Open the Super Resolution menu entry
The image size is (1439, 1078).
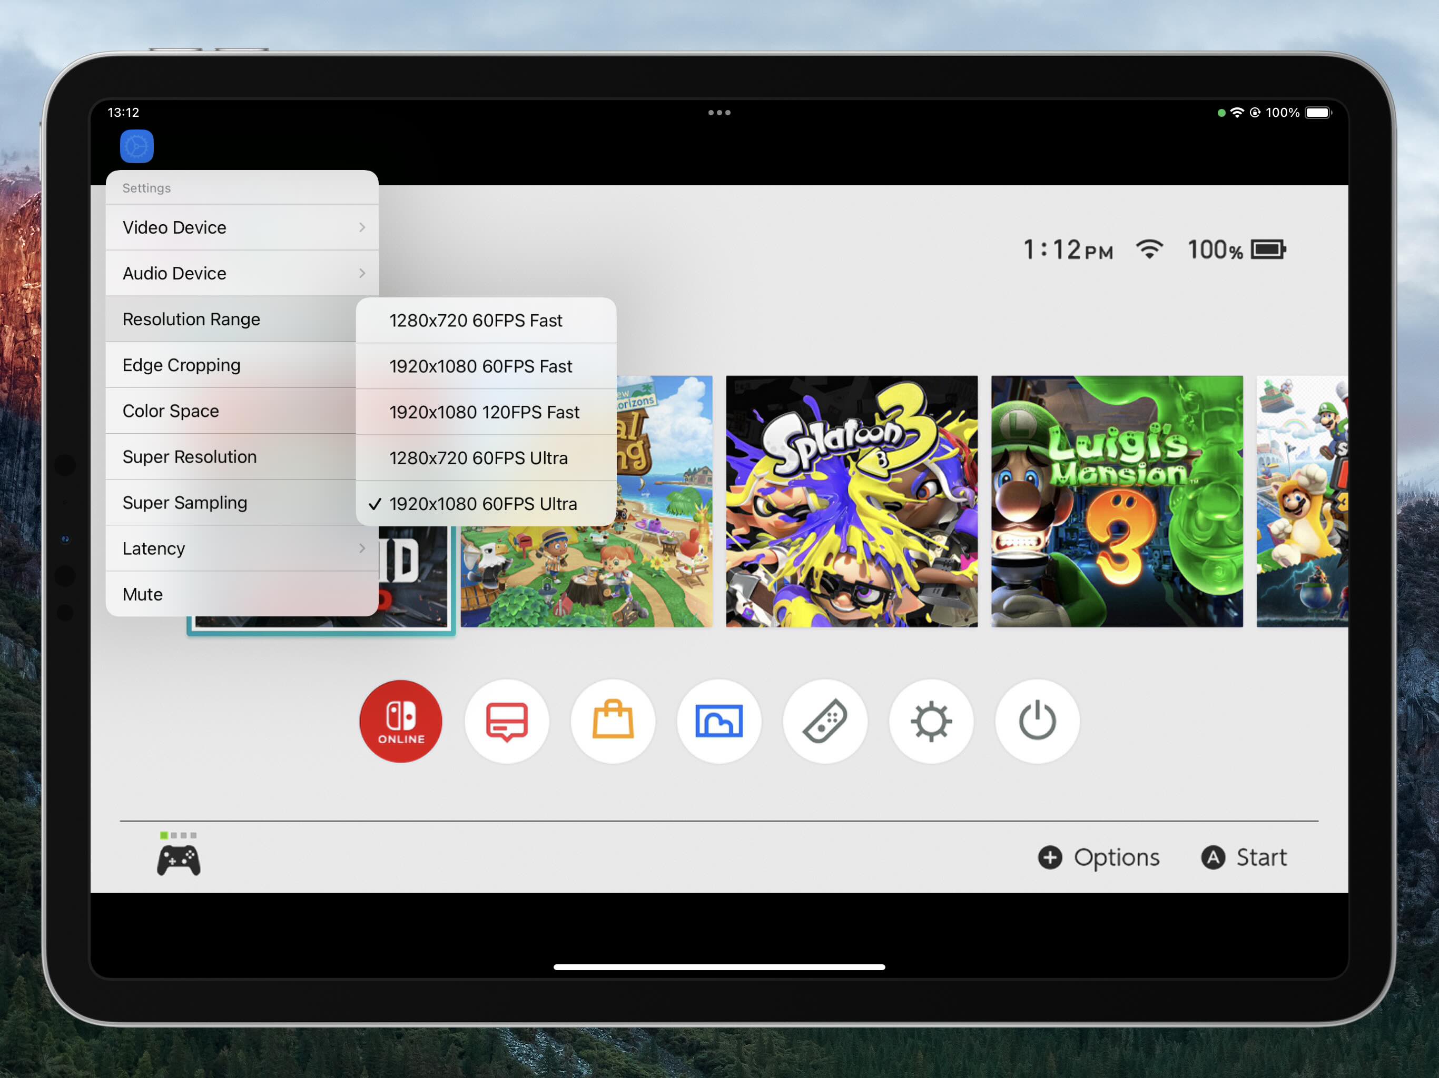[x=231, y=457]
